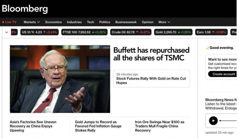239x139 pixels.
Task: Open Iron Ore Swings Near $100 story
Action: click(x=160, y=126)
